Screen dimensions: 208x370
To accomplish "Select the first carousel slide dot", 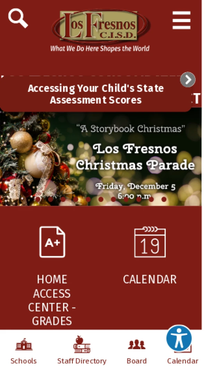I will coord(38,199).
